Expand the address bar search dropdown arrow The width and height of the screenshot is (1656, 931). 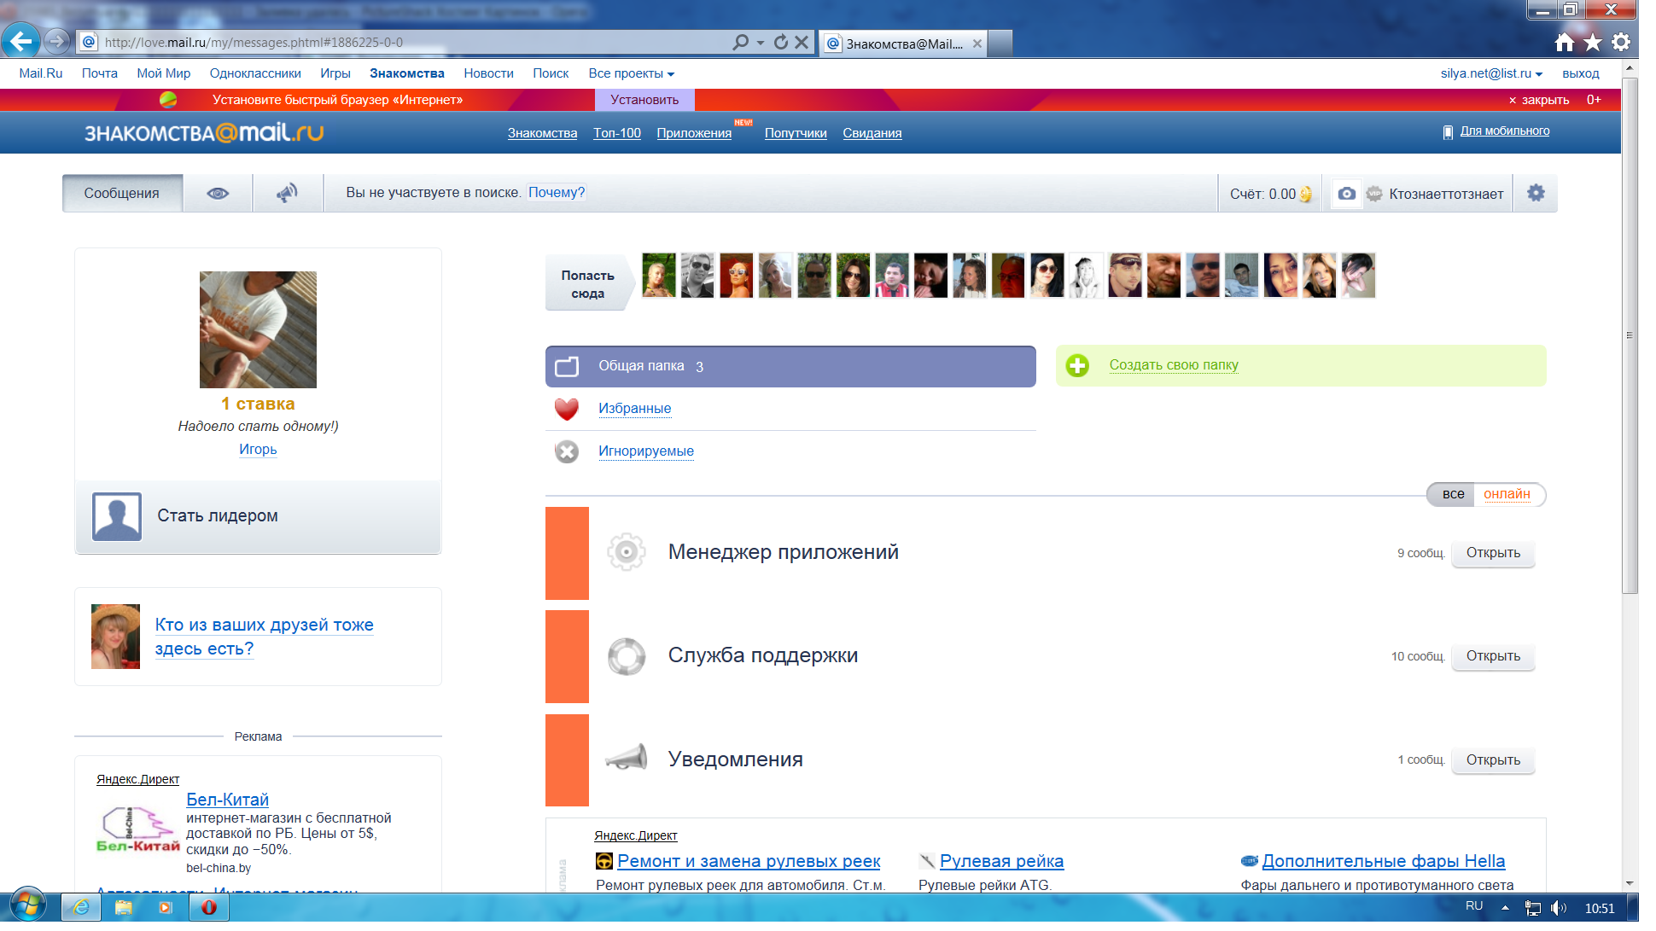coord(761,42)
